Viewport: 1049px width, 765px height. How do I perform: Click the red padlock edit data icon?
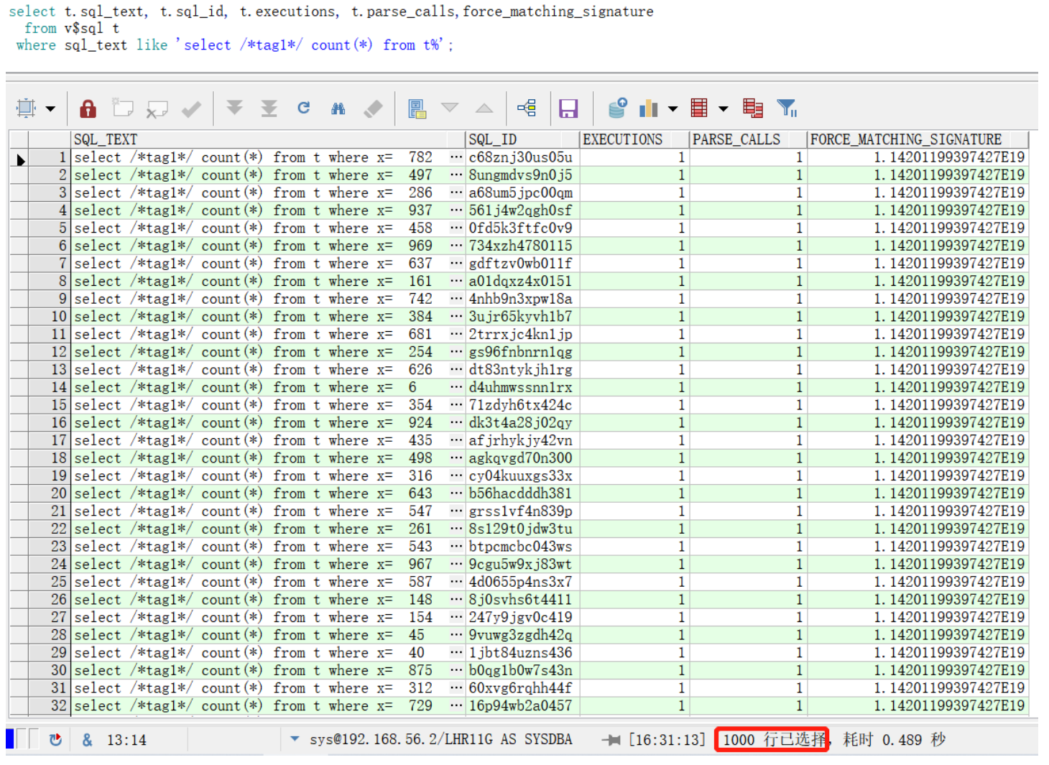click(88, 108)
